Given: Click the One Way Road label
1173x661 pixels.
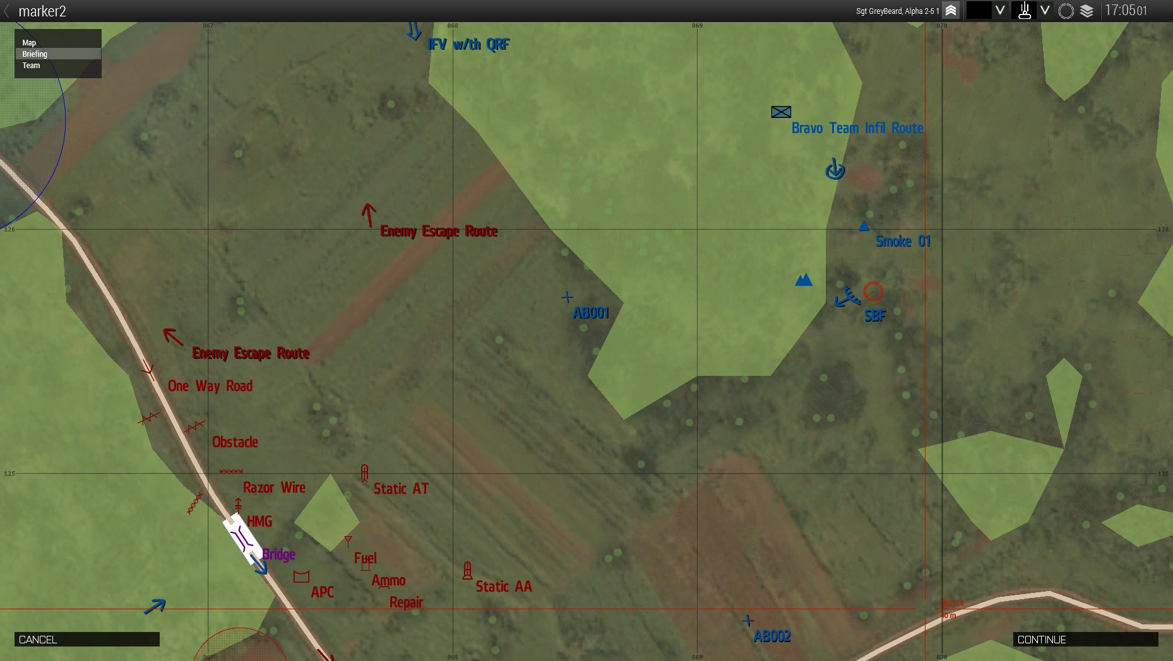Looking at the screenshot, I should pyautogui.click(x=210, y=386).
